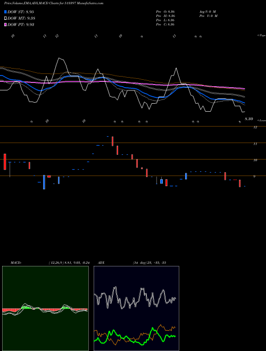Click the '<-Lows' marker label
The height and width of the screenshot is (351, 266).
[262, 120]
